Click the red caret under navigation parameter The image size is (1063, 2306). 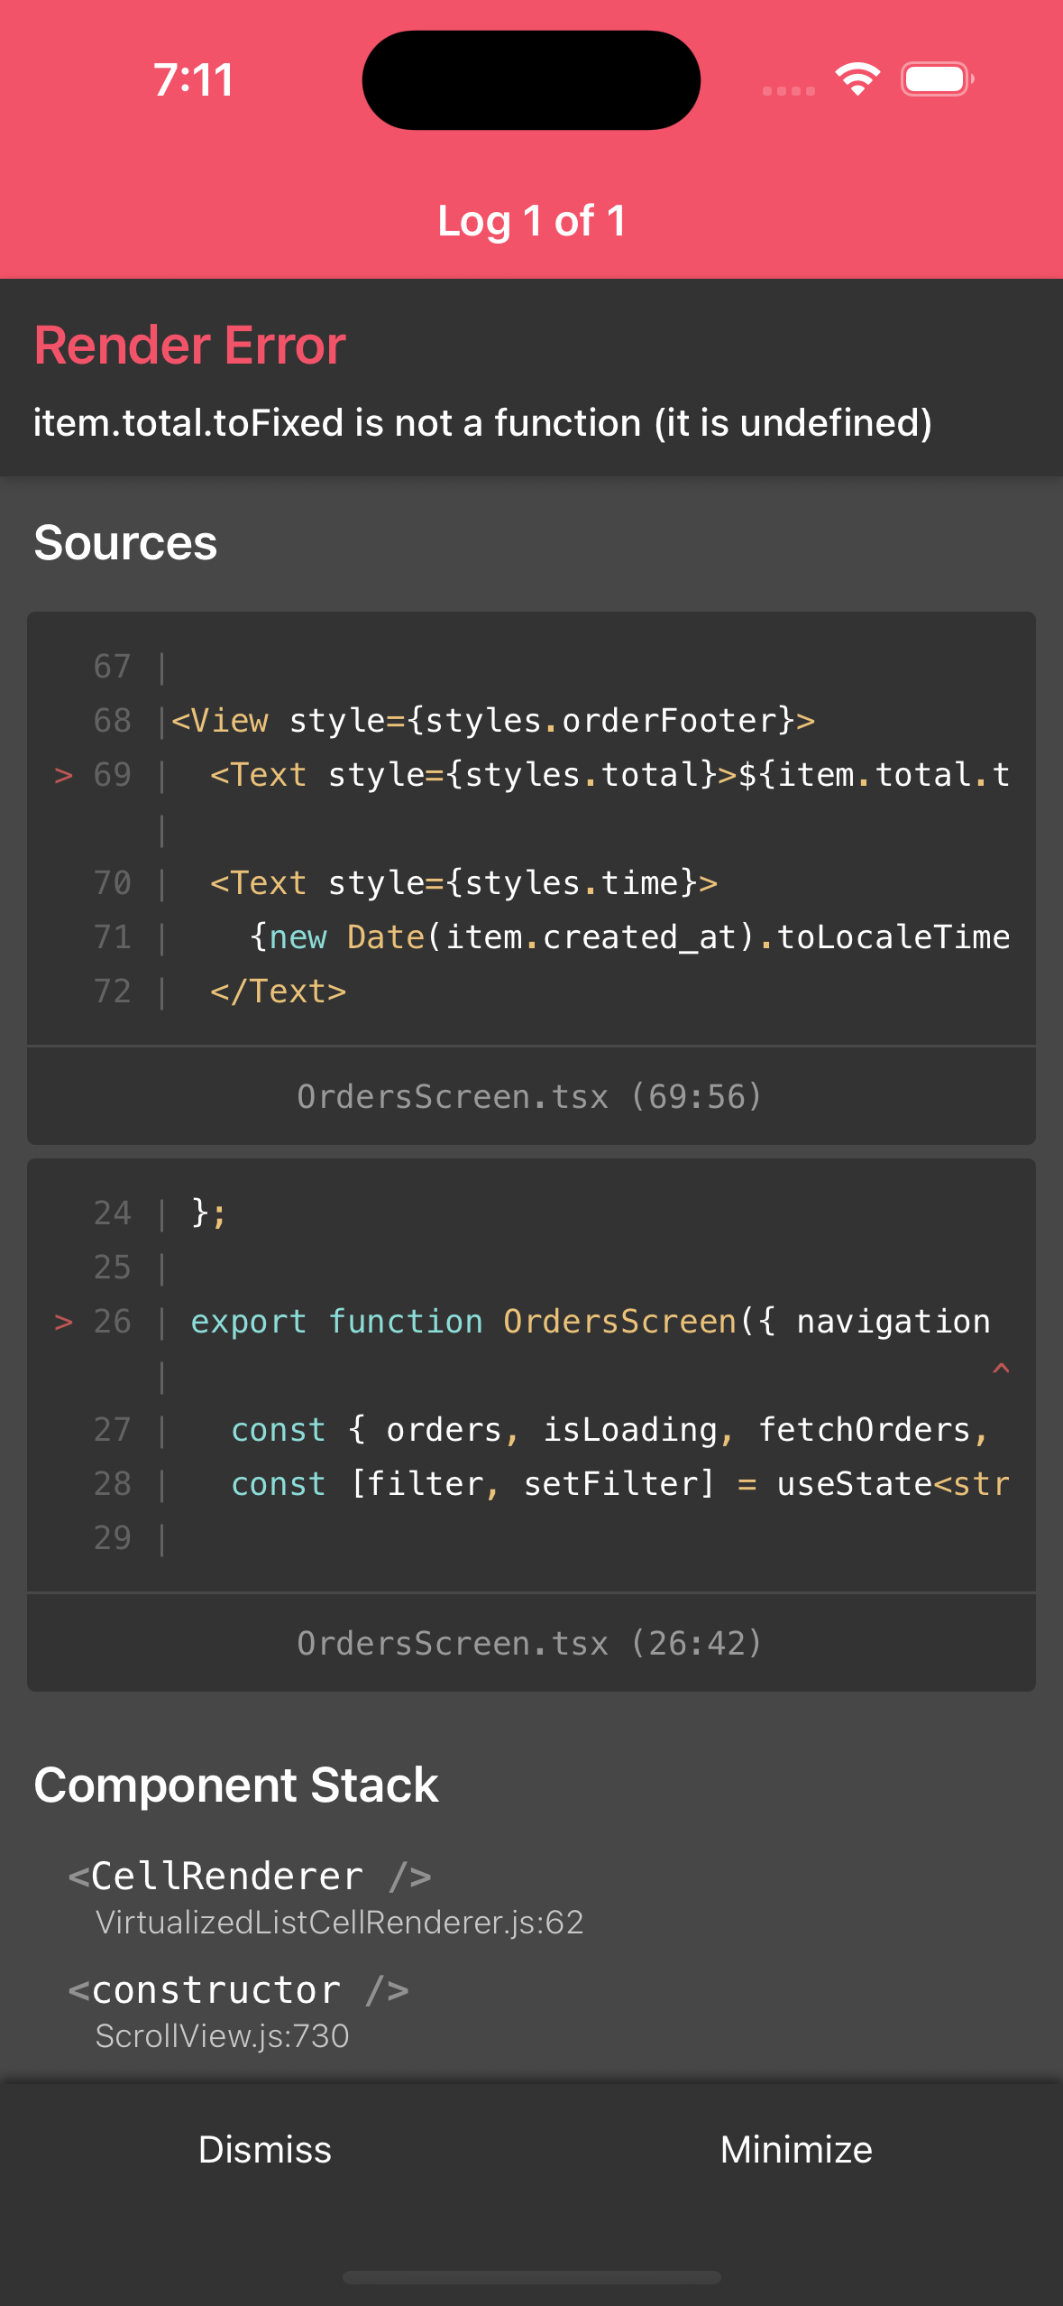click(1000, 1370)
